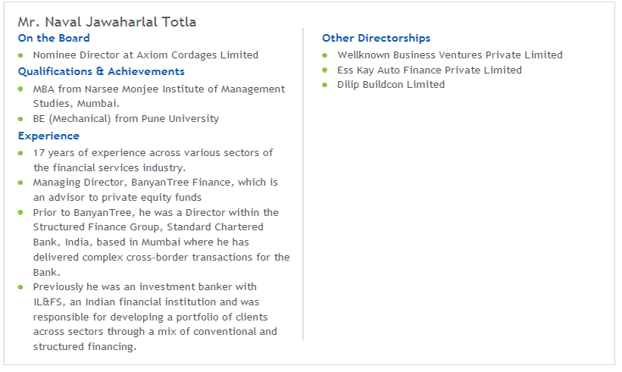Viewport: 622px width, 372px height.
Task: Click green bullet beside Ess Kay Auto Finance
Action: (x=325, y=70)
